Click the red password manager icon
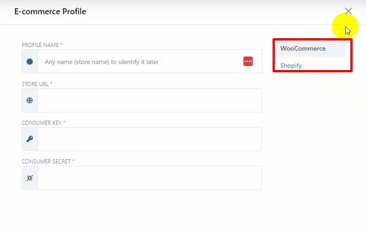The width and height of the screenshot is (366, 233). pos(248,61)
